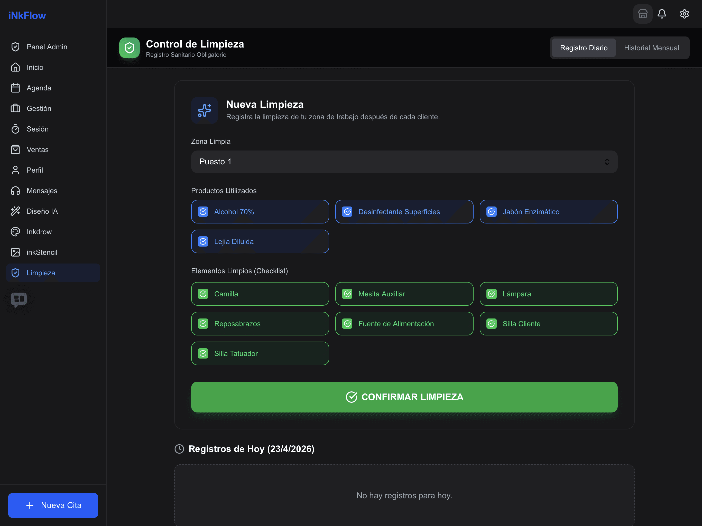Open inkStencil image icon in sidebar

[x=15, y=252]
